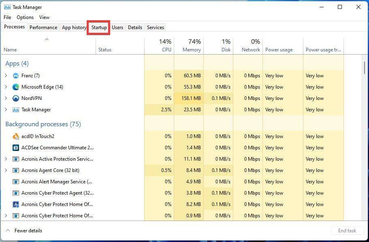Image resolution: width=369 pixels, height=242 pixels.
Task: Expand the Franz process group
Action: point(6,75)
